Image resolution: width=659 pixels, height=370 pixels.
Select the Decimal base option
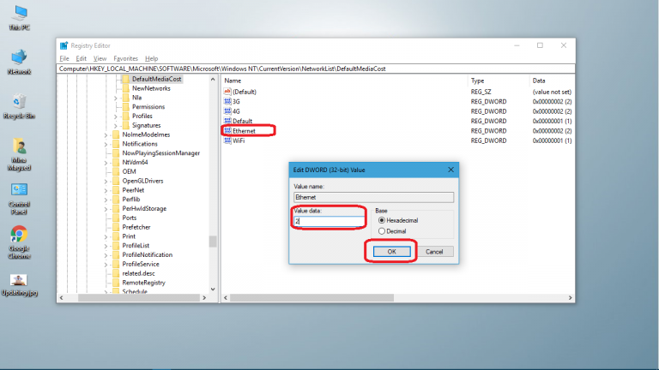[382, 230]
